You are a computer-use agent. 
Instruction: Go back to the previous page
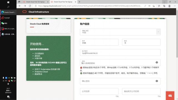20,6
